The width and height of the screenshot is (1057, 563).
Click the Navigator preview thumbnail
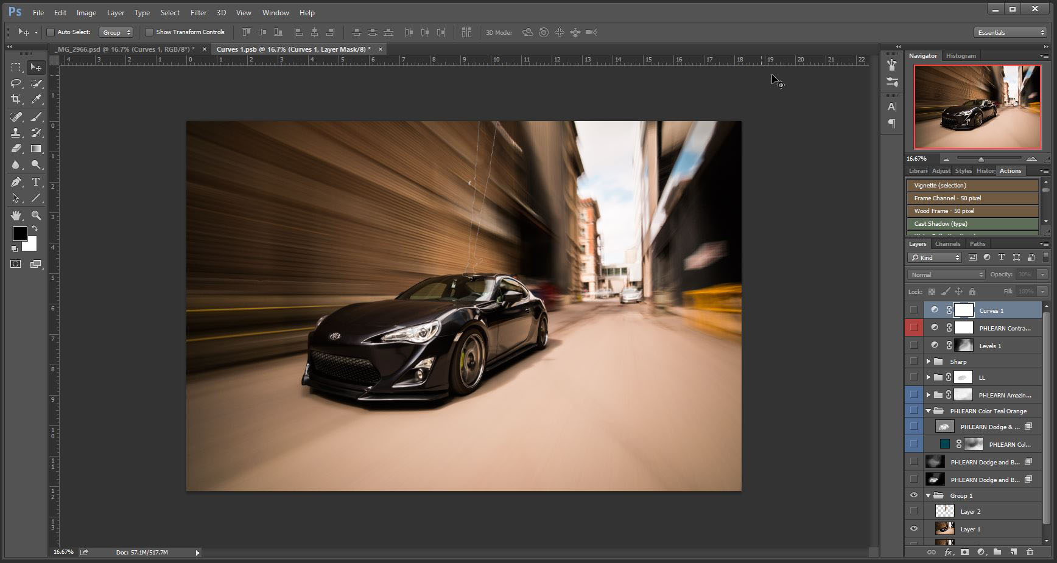(978, 107)
